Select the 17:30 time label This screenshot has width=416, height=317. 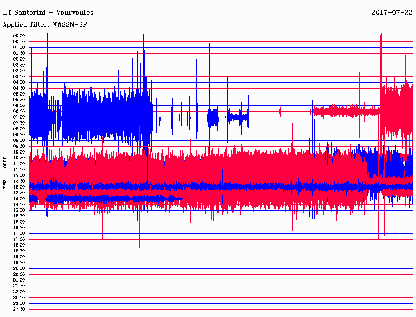coord(19,239)
